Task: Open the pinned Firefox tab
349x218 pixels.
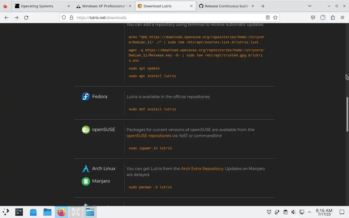Action: click(x=5, y=6)
